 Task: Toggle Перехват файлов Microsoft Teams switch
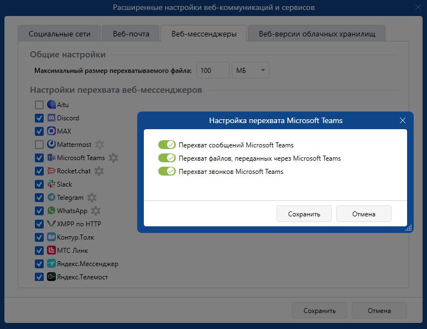pos(166,158)
